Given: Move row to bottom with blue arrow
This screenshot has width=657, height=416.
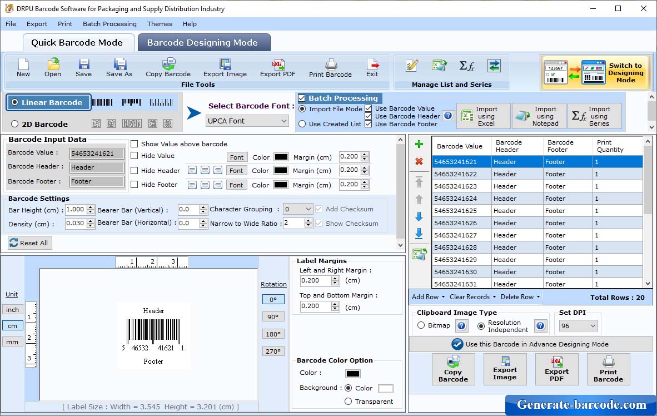Looking at the screenshot, I should (x=419, y=234).
